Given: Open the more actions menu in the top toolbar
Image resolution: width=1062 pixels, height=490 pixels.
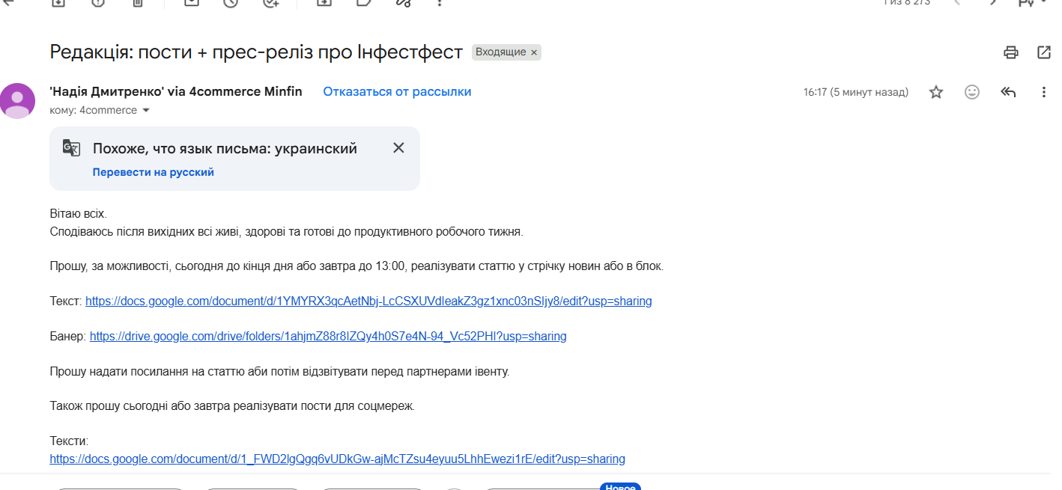Looking at the screenshot, I should (x=440, y=2).
